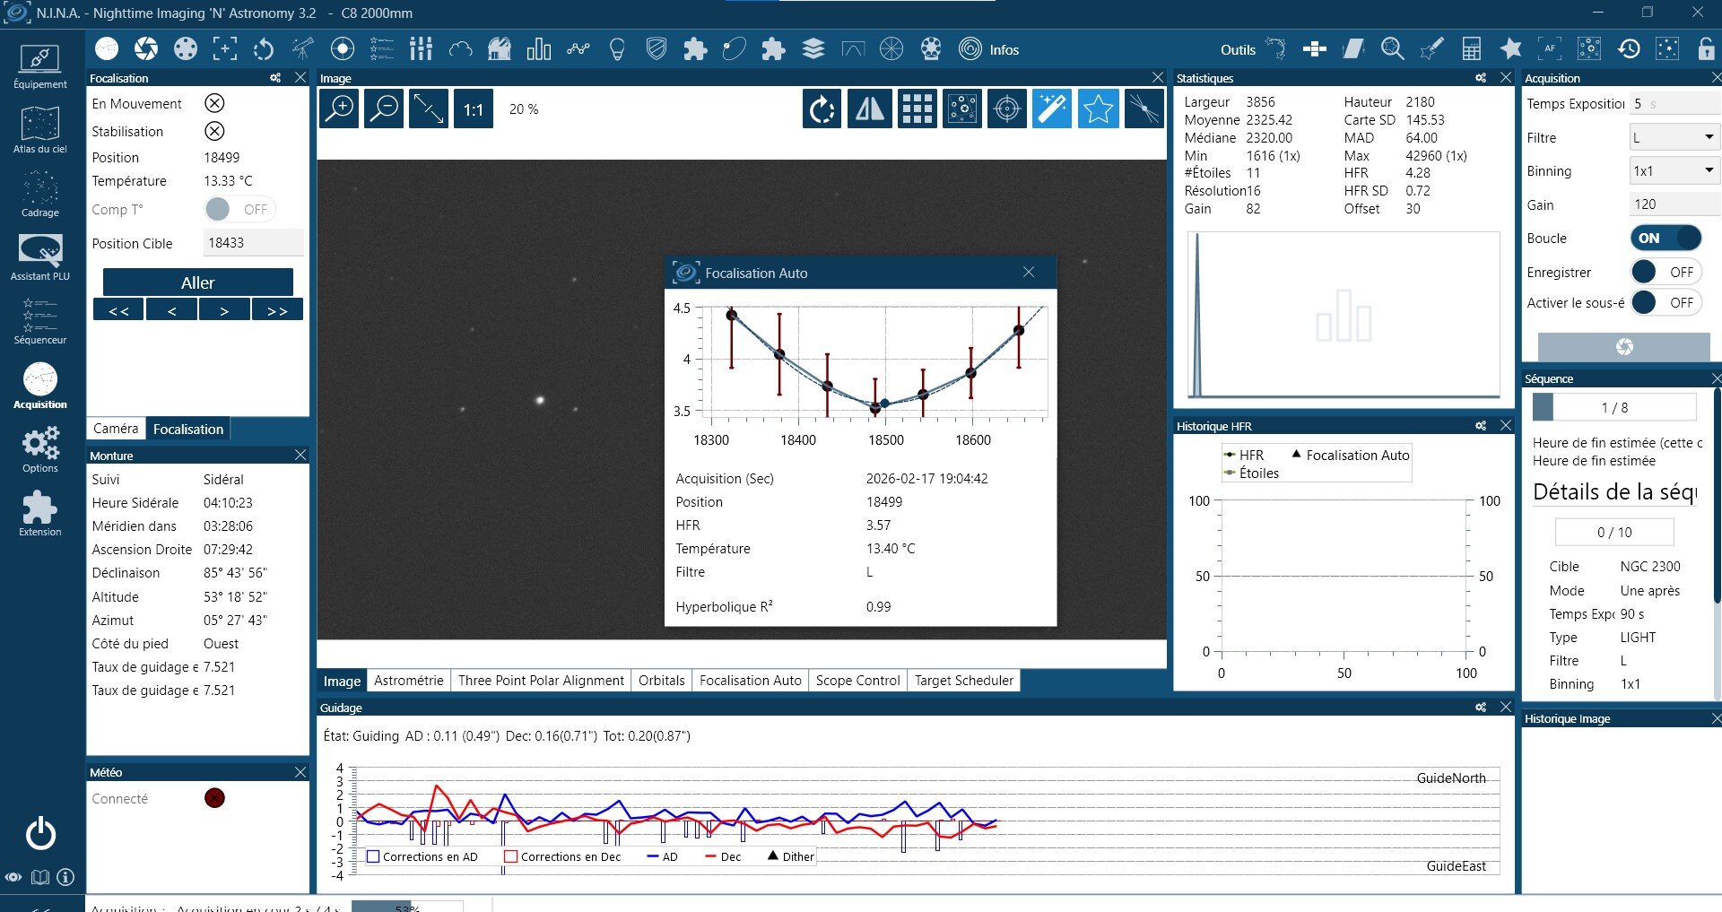Click the image flip mirror icon
This screenshot has height=912, width=1722.
pyautogui.click(x=869, y=109)
